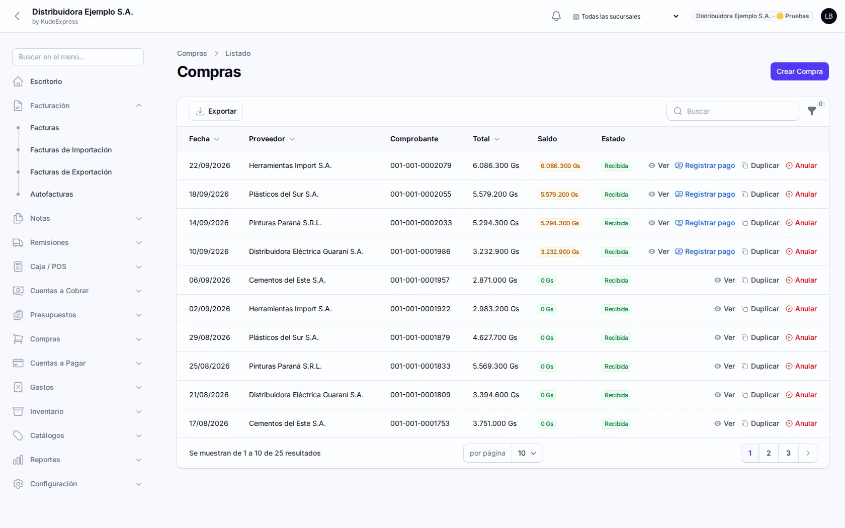Image resolution: width=845 pixels, height=528 pixels.
Task: Click Recibida status on 21/08/2026 row
Action: (x=616, y=395)
